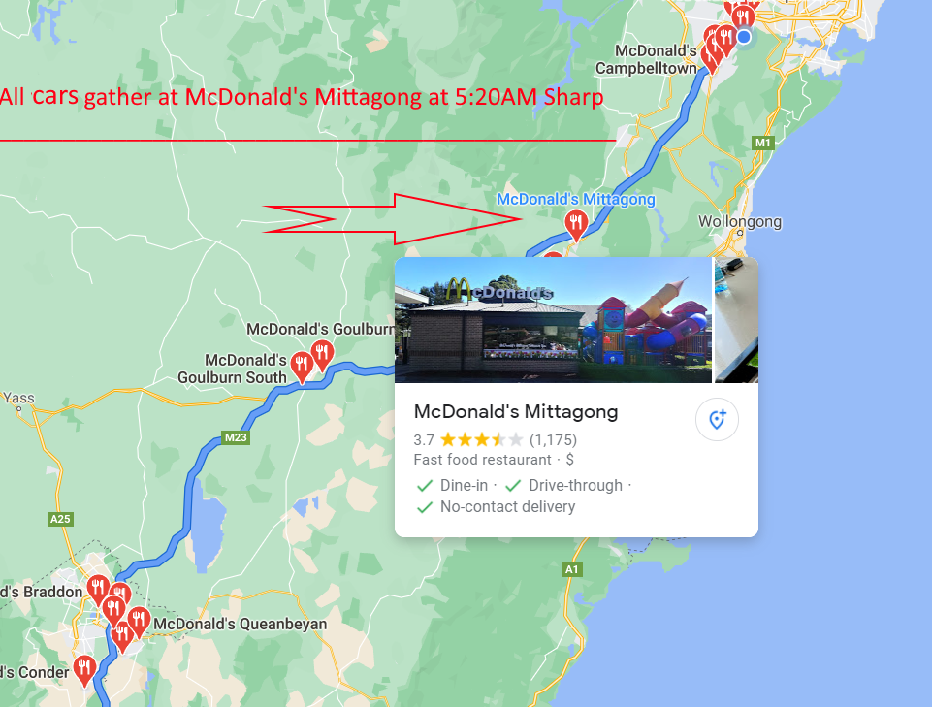Click the blue current location dot
932x707 pixels.
(744, 37)
